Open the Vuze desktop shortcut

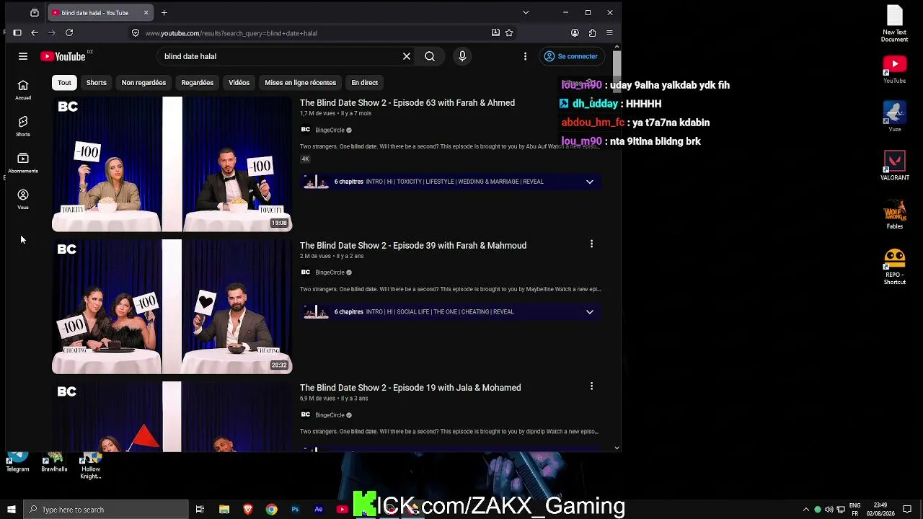pos(895,116)
